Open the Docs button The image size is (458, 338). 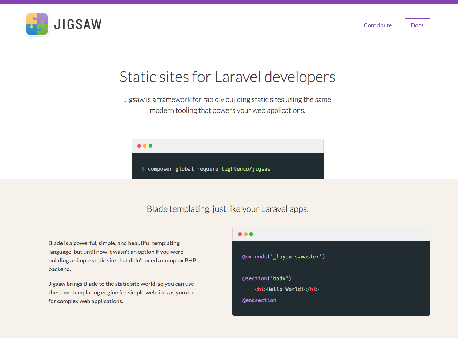tap(417, 25)
